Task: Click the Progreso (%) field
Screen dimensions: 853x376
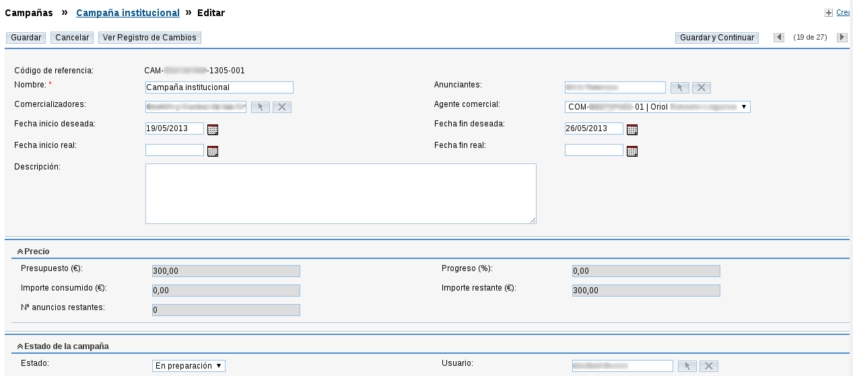Action: click(x=646, y=271)
